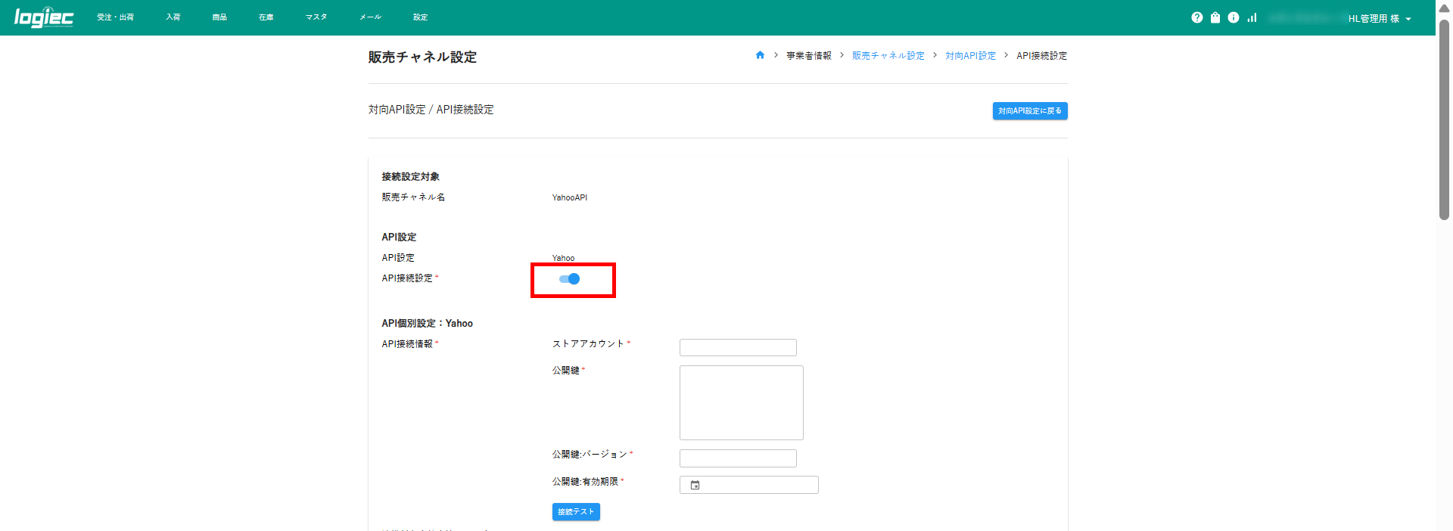The width and height of the screenshot is (1453, 531).
Task: Open the bar chart statistics icon
Action: (1252, 17)
